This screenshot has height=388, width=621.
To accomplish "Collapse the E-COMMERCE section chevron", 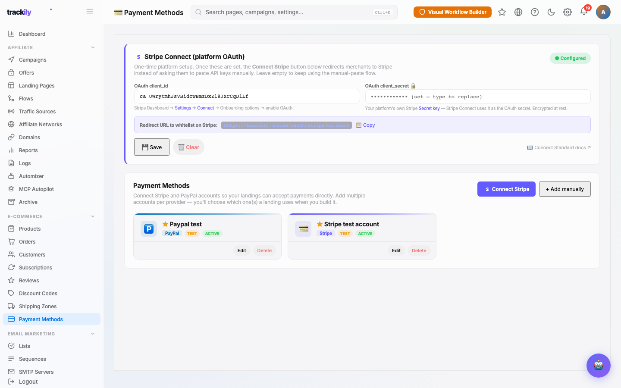I will 93,216.
